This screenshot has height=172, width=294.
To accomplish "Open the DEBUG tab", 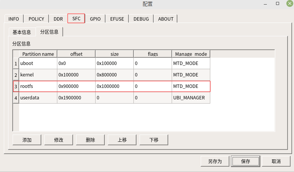I will pos(141,19).
